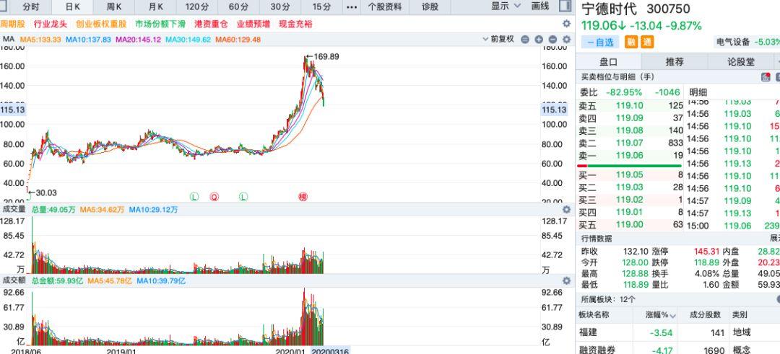The width and height of the screenshot is (780, 354).
Task: Click 板块名称 column header
Action: 594,315
